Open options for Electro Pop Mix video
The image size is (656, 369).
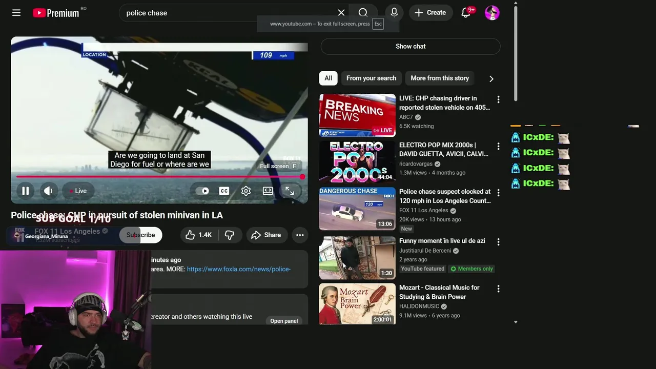click(x=498, y=146)
